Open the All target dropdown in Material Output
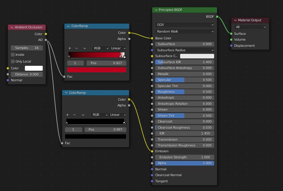Viewport: 283px width, 191px height. point(250,27)
